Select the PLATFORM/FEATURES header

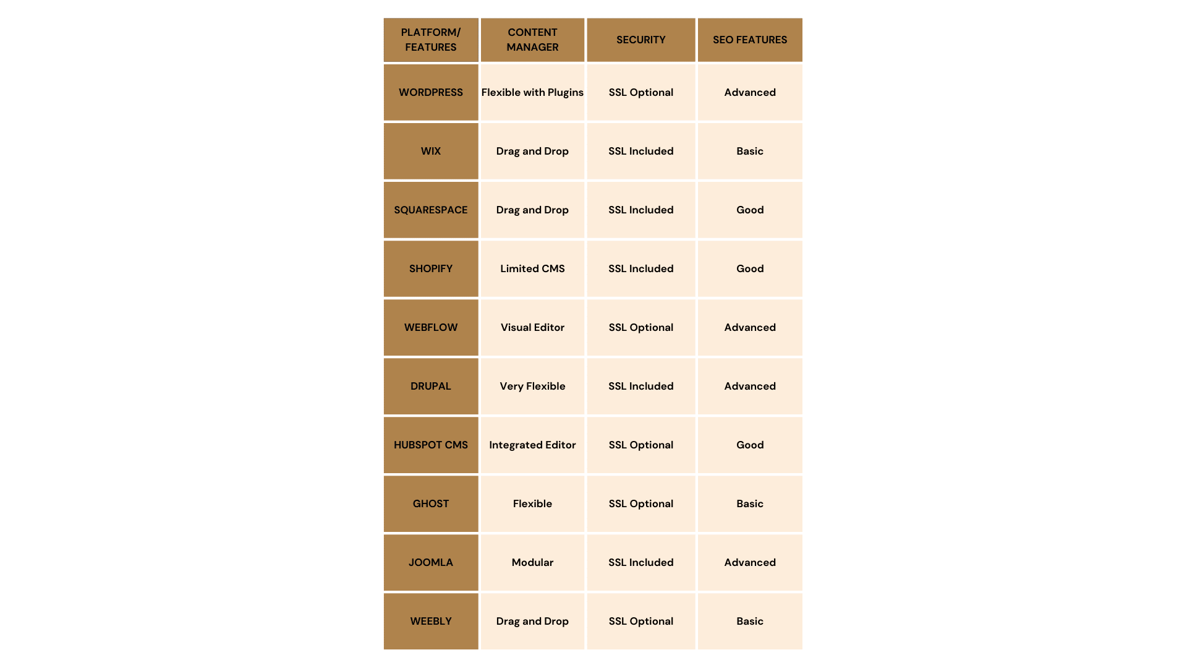430,39
